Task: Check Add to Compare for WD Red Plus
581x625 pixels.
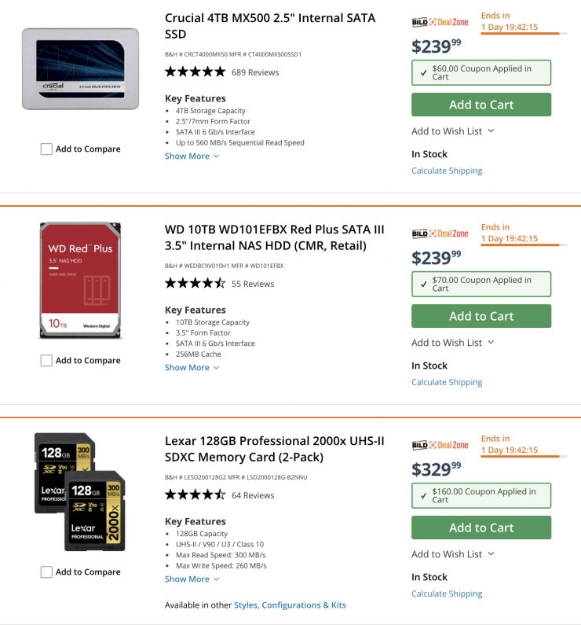Action: tap(46, 361)
